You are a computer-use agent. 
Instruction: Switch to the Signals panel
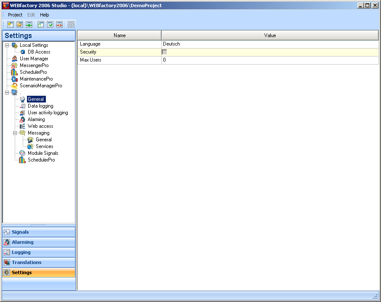coord(20,232)
